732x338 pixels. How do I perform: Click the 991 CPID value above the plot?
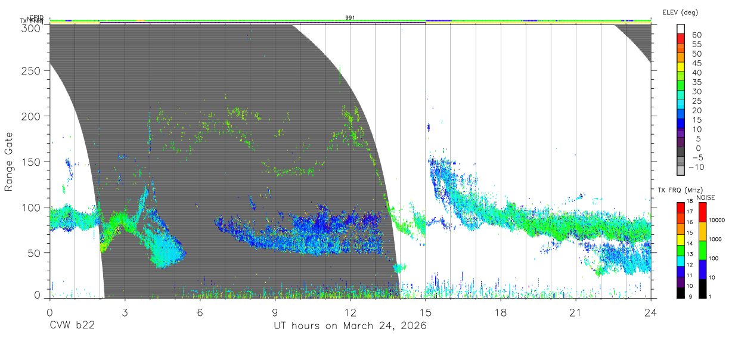pos(350,17)
